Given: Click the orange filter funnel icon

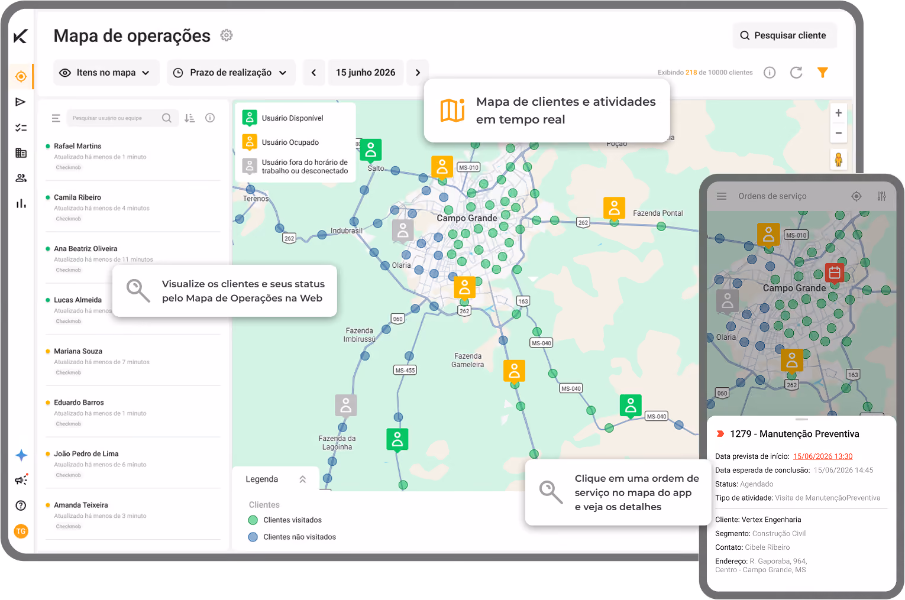Looking at the screenshot, I should [823, 72].
